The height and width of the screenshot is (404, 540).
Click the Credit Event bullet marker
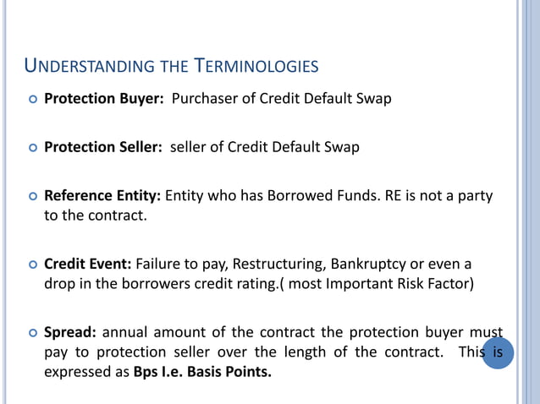pos(33,265)
